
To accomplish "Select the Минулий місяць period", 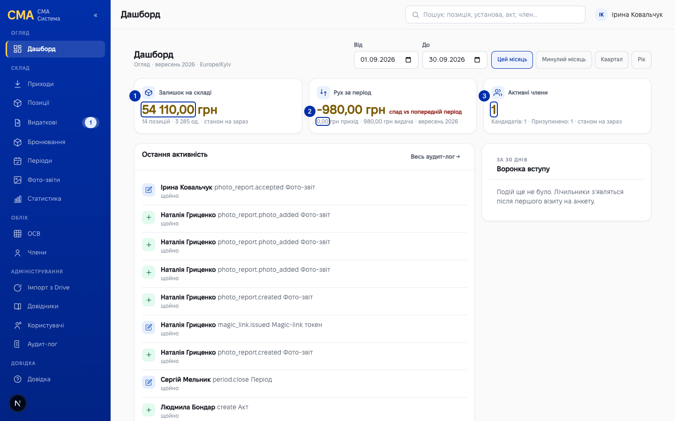I will [x=564, y=60].
